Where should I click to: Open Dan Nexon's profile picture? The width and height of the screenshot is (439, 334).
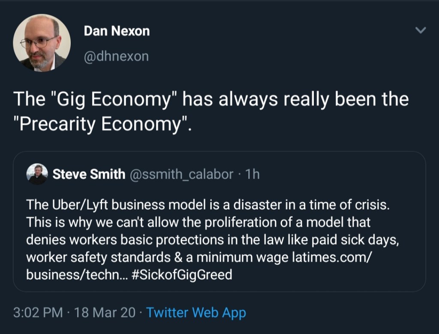[x=42, y=43]
